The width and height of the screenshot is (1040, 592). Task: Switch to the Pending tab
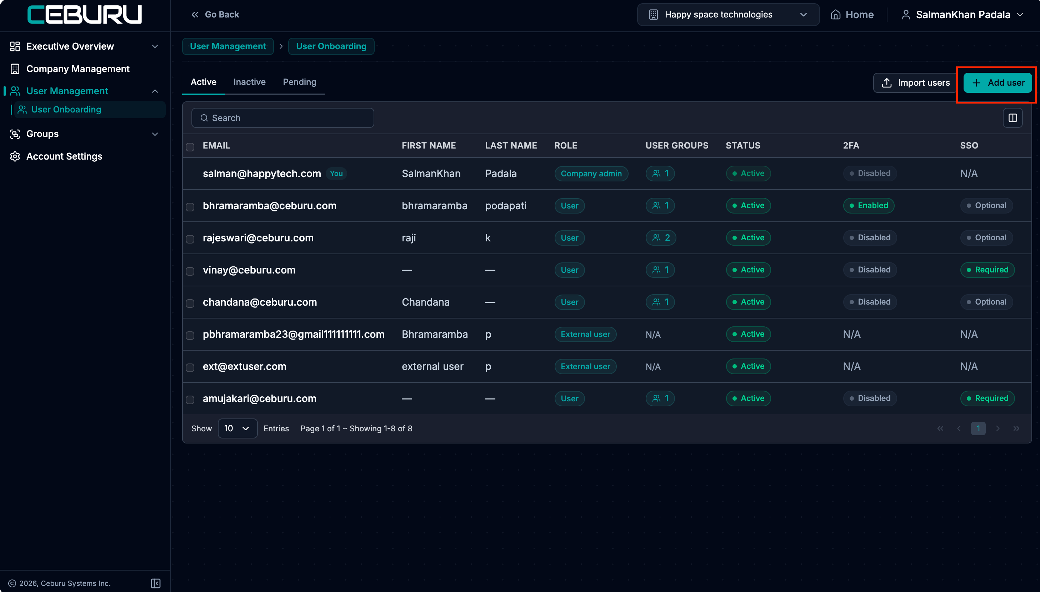299,82
